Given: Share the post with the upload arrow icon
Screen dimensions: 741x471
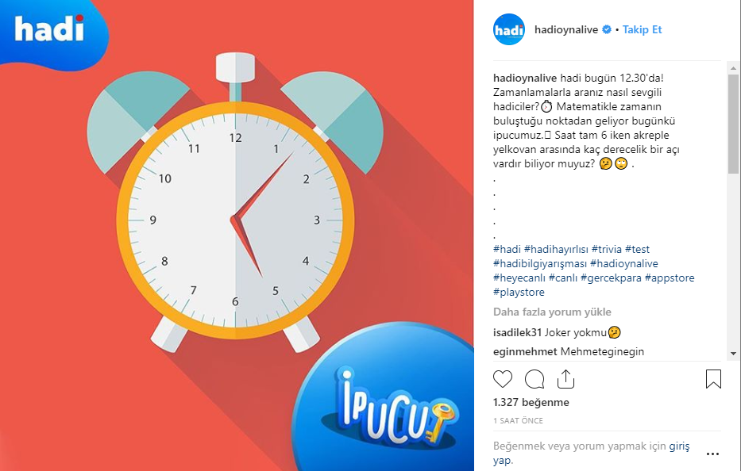Looking at the screenshot, I should click(565, 378).
